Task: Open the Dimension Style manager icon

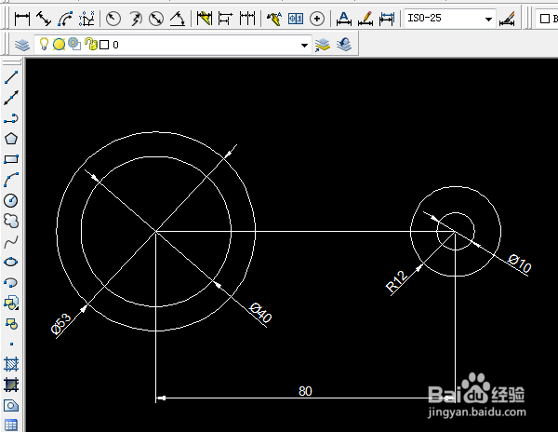Action: tap(507, 19)
